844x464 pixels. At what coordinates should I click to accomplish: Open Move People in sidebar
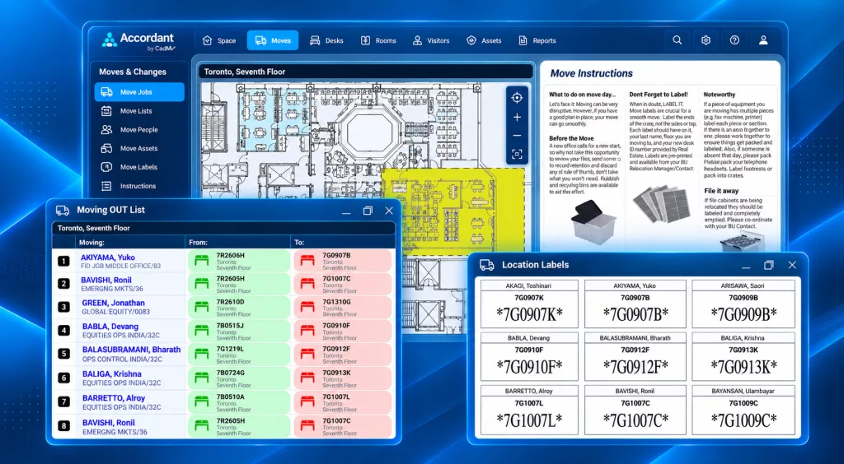click(x=139, y=129)
